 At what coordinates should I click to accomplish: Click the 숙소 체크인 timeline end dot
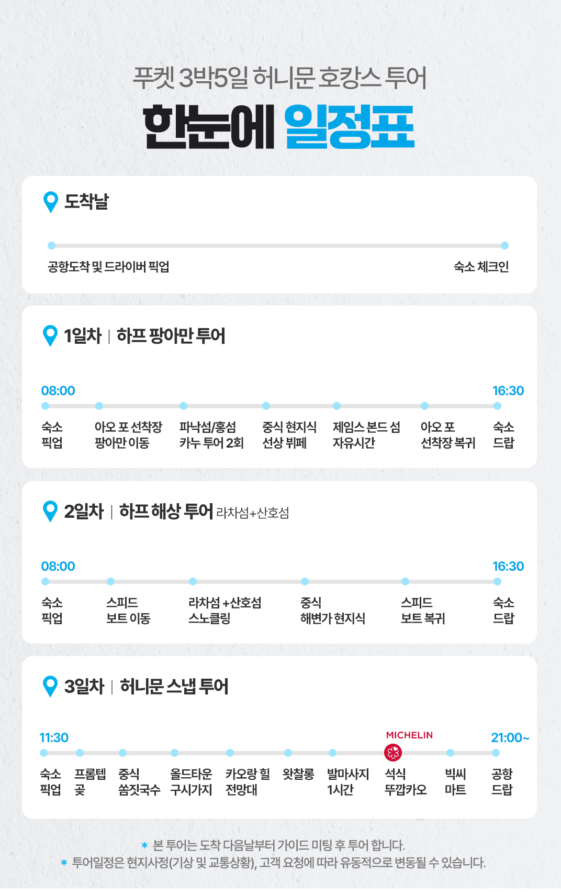tap(504, 245)
